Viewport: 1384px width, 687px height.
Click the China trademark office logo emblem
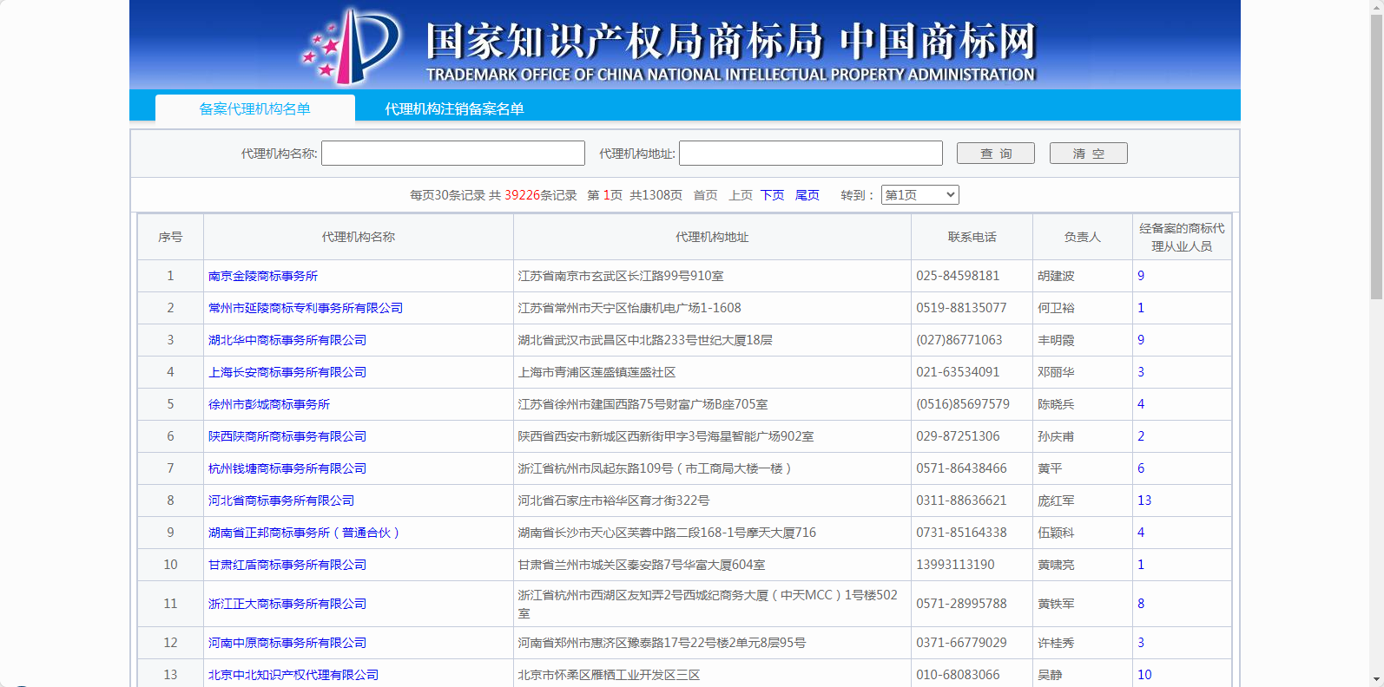click(x=351, y=45)
